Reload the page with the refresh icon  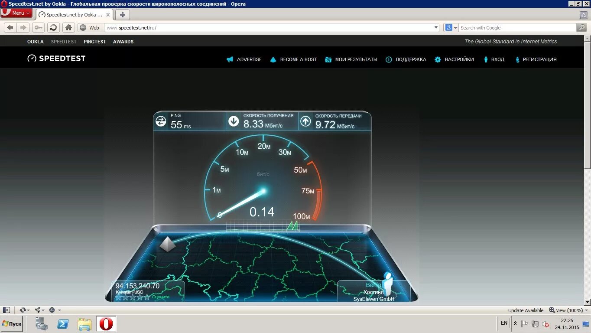click(x=53, y=27)
